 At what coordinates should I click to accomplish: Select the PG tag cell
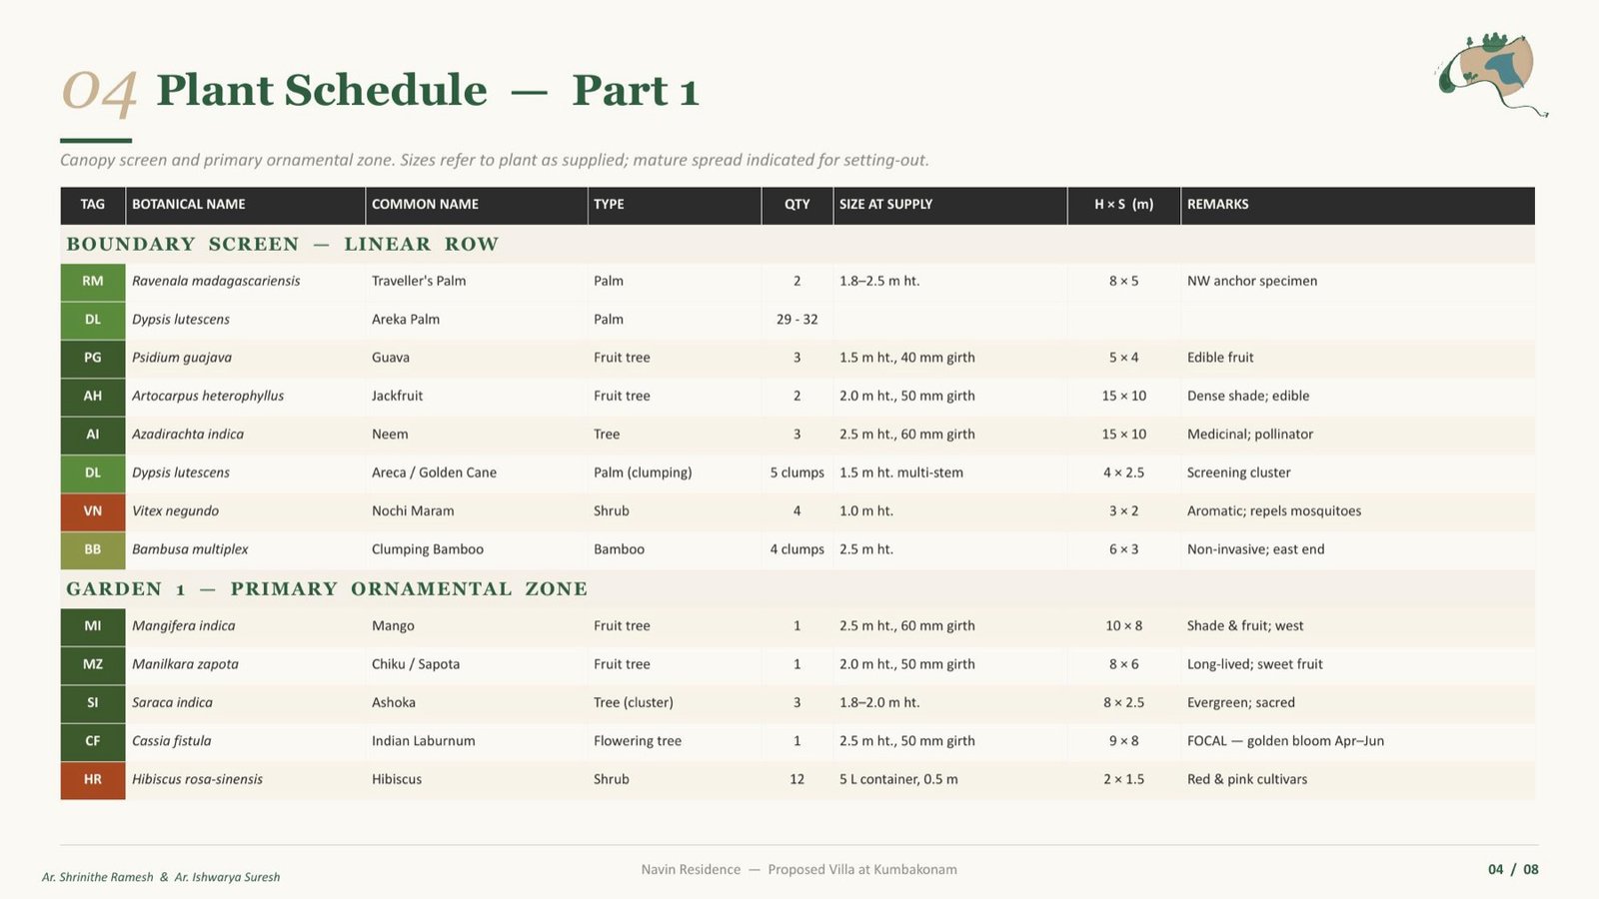tap(93, 358)
